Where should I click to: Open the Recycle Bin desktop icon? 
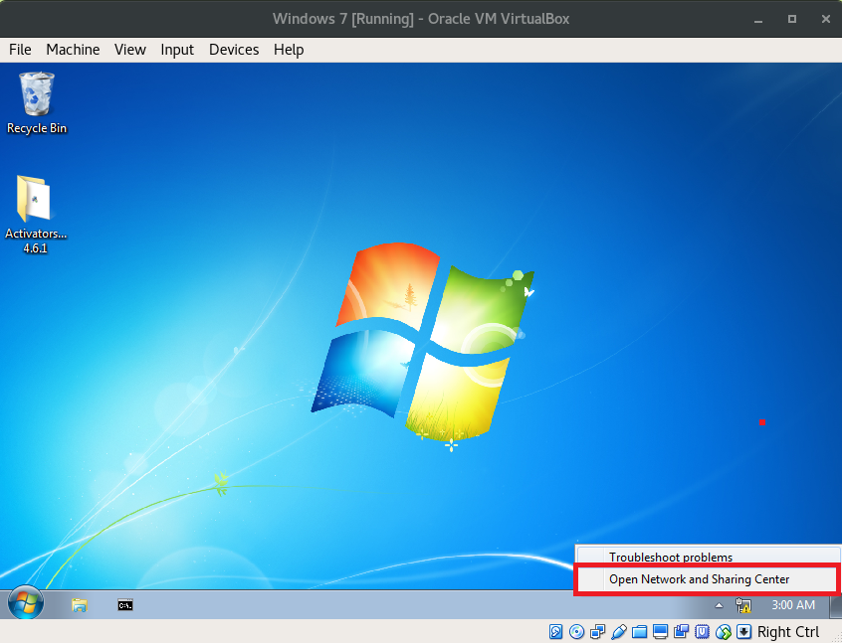pyautogui.click(x=37, y=103)
